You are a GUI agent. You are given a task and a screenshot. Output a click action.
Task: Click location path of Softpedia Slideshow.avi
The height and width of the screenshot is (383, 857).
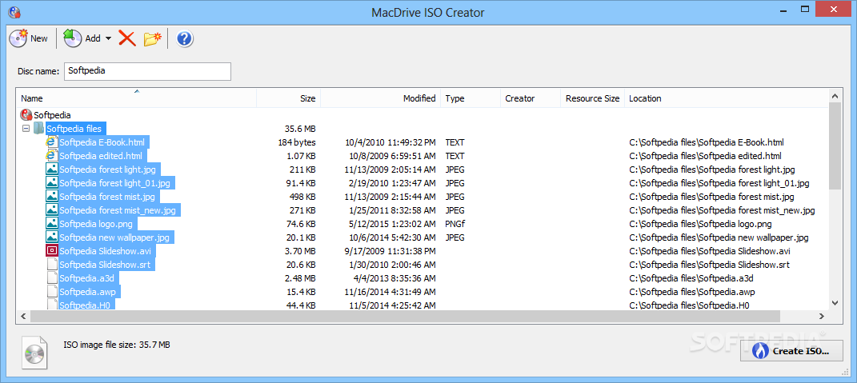(710, 251)
